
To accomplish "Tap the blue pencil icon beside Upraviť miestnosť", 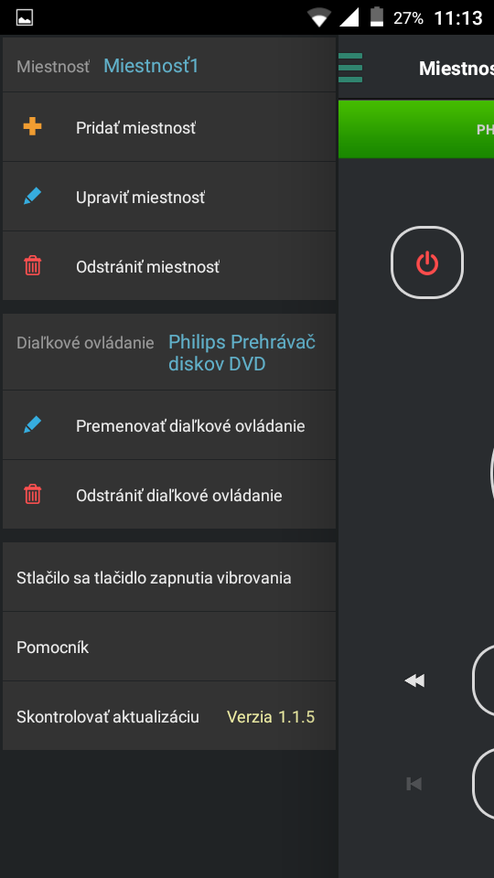I will click(x=33, y=197).
